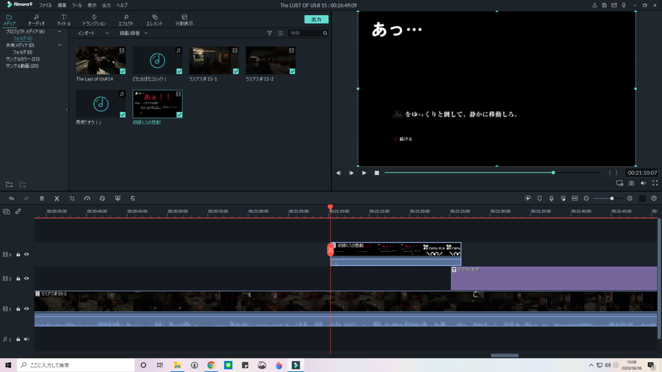Screen dimensions: 662x372
Task: Open the 録画/録音 dropdown
Action: (x=134, y=33)
